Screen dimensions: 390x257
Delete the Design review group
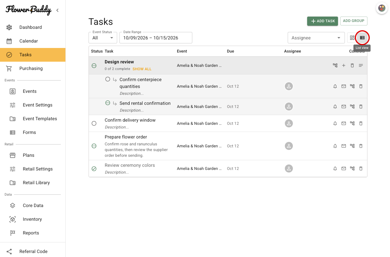click(x=352, y=65)
